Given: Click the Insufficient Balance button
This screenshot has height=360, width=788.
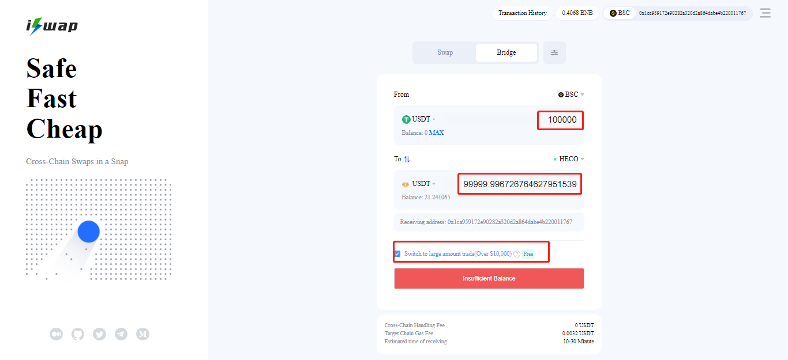Looking at the screenshot, I should point(489,278).
